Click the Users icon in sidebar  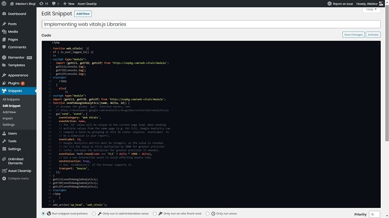click(4, 133)
